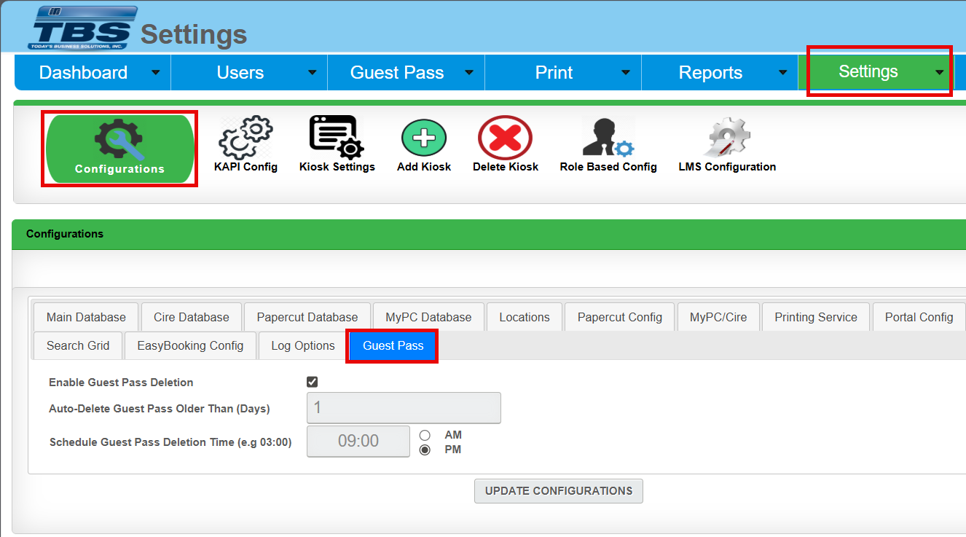The height and width of the screenshot is (537, 966).
Task: Click the Auto-Delete Guest Pass Older Than label
Action: tap(160, 409)
